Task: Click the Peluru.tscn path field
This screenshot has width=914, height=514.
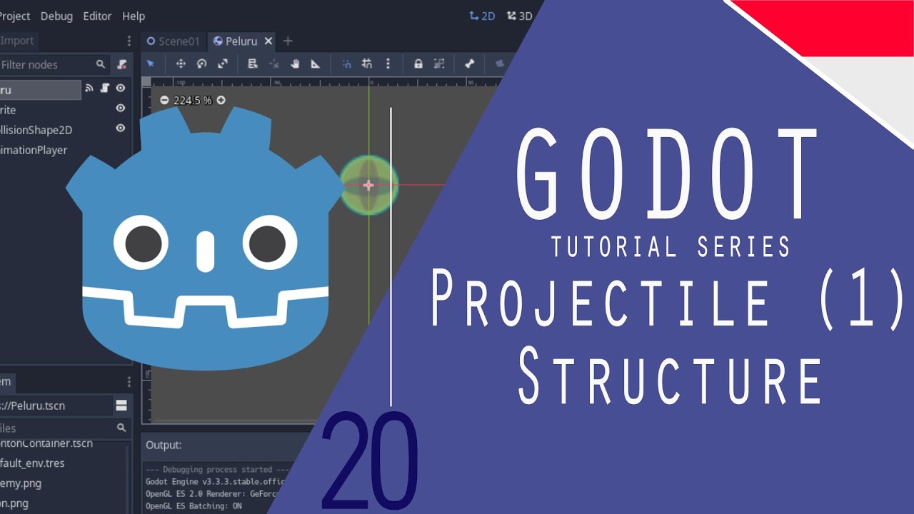Action: coord(56,405)
